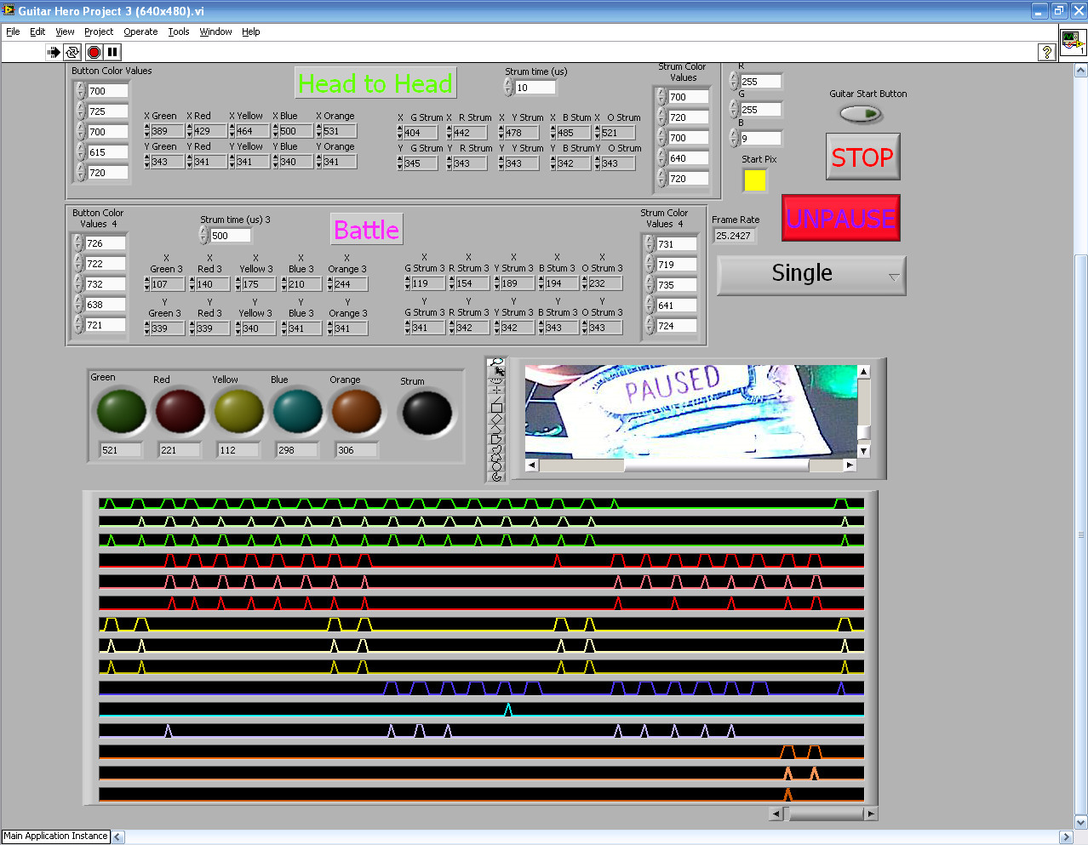Click the VI icon in the top-right corner

pos(1072,42)
